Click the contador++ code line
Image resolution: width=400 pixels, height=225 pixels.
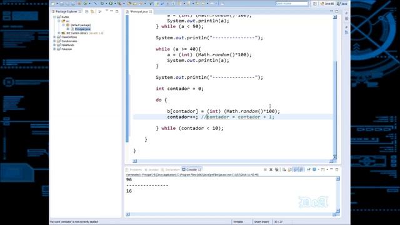(221, 117)
